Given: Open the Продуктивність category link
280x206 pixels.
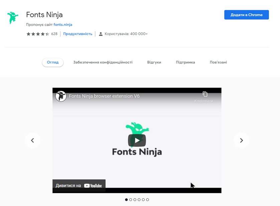Looking at the screenshot, I should [78, 34].
